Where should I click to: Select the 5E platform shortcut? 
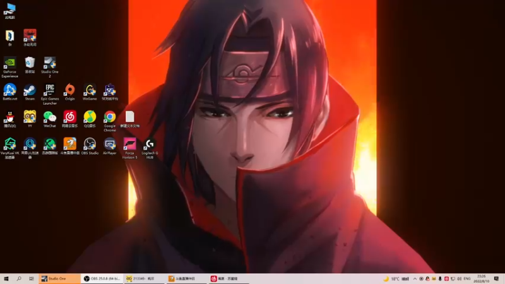click(x=110, y=92)
